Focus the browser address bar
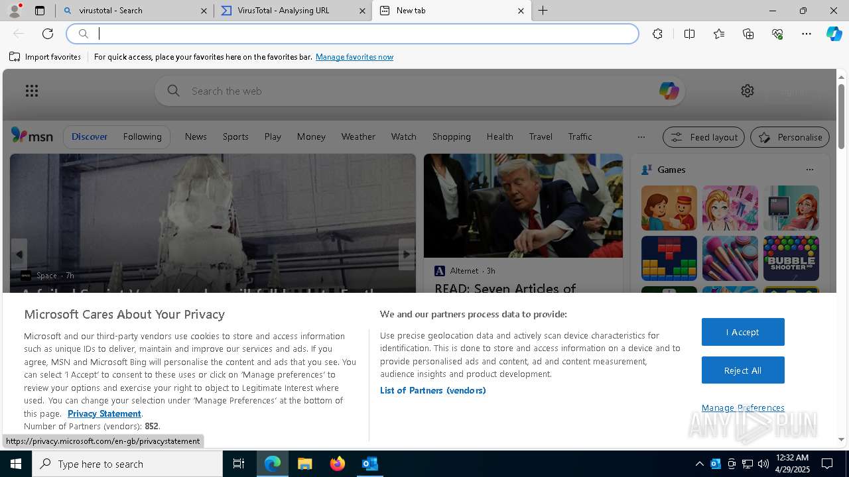The image size is (849, 477). [x=352, y=34]
